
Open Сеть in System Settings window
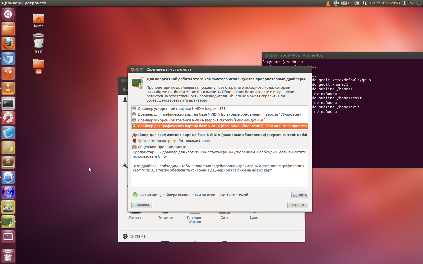[224, 216]
